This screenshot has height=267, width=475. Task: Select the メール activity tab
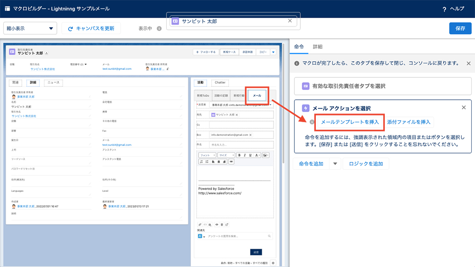tap(257, 95)
